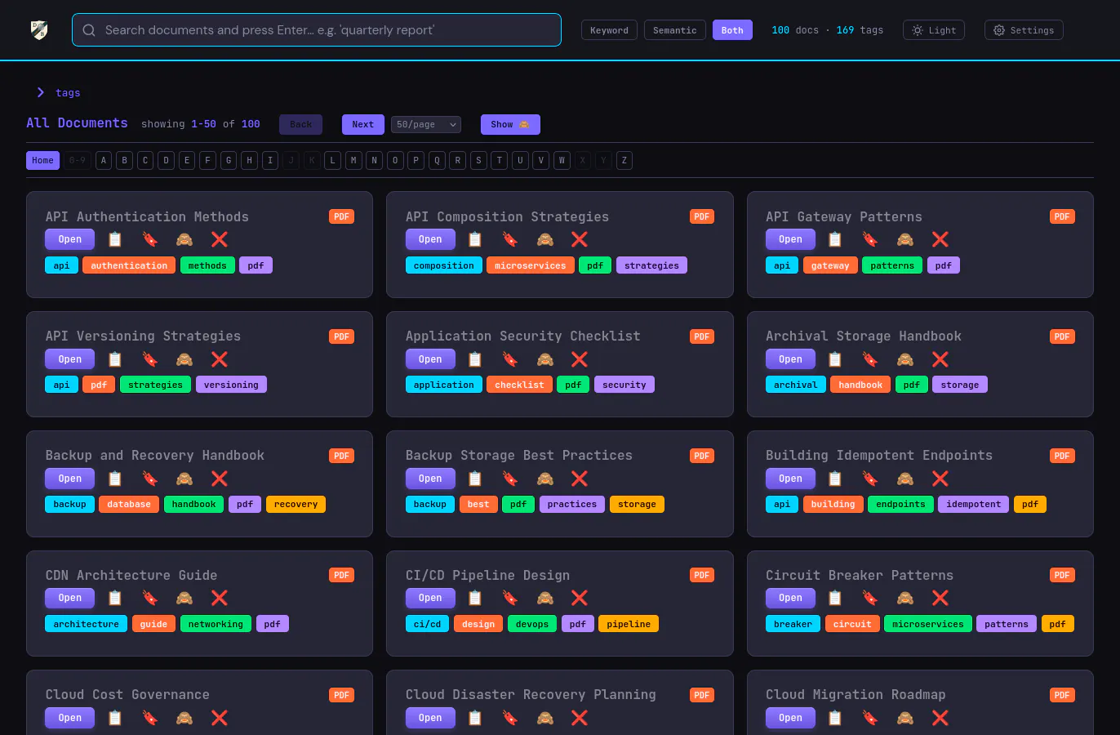Click the devops tag on CI/CD Pipeline Design
This screenshot has height=735, width=1120.
coord(532,624)
